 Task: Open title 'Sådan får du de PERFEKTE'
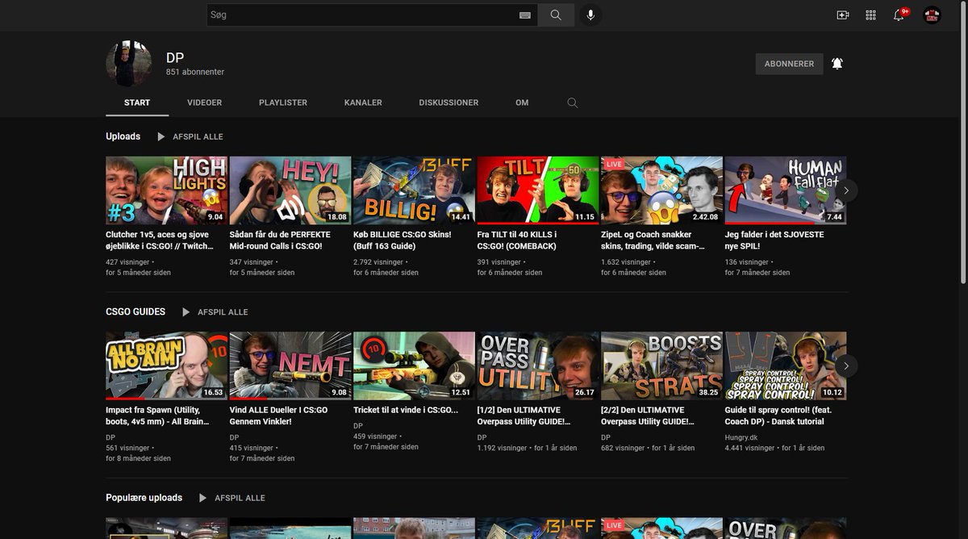[280, 240]
